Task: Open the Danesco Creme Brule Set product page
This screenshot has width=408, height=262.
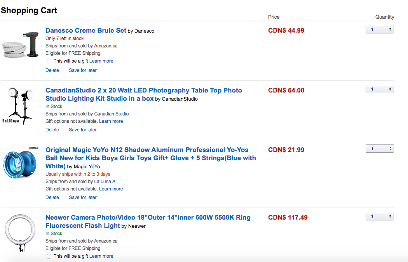Action: (x=86, y=30)
